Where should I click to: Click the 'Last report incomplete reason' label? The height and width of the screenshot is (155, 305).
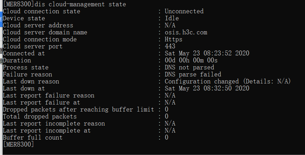(54, 123)
